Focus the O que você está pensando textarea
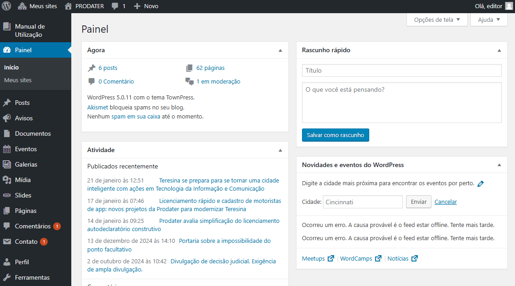515x286 pixels. pos(401,103)
